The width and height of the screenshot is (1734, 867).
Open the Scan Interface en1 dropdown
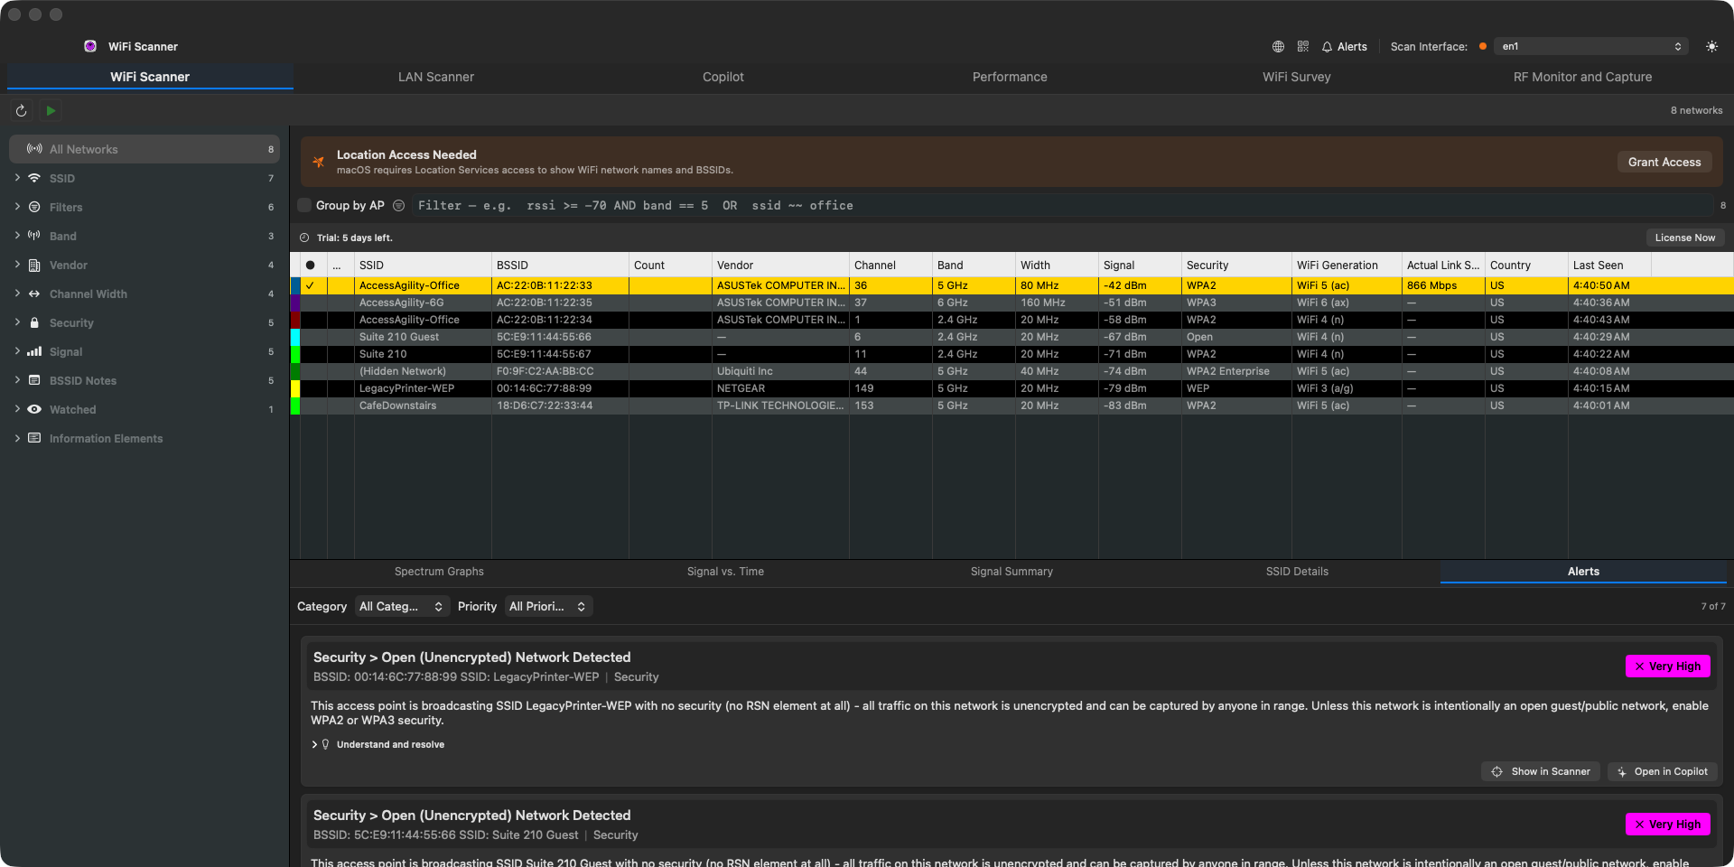[1590, 46]
